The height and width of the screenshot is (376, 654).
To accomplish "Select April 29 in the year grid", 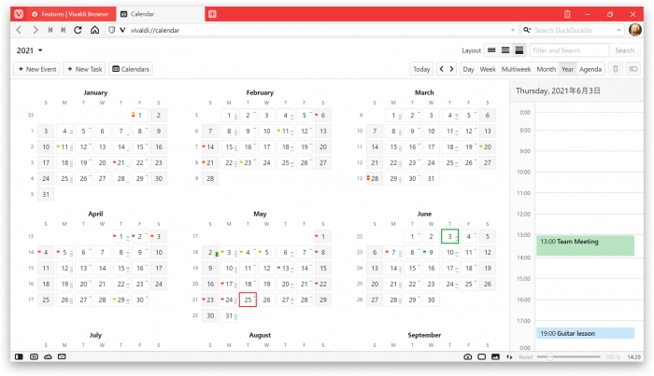I will click(x=121, y=299).
